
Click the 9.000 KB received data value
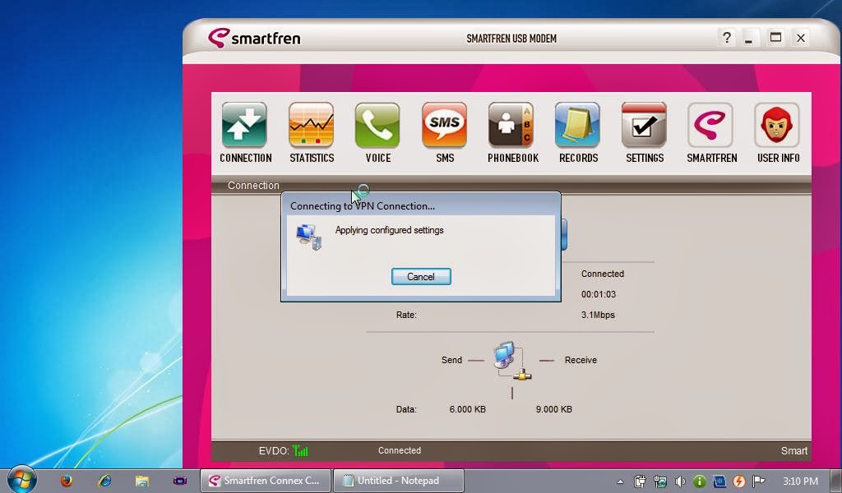[553, 409]
